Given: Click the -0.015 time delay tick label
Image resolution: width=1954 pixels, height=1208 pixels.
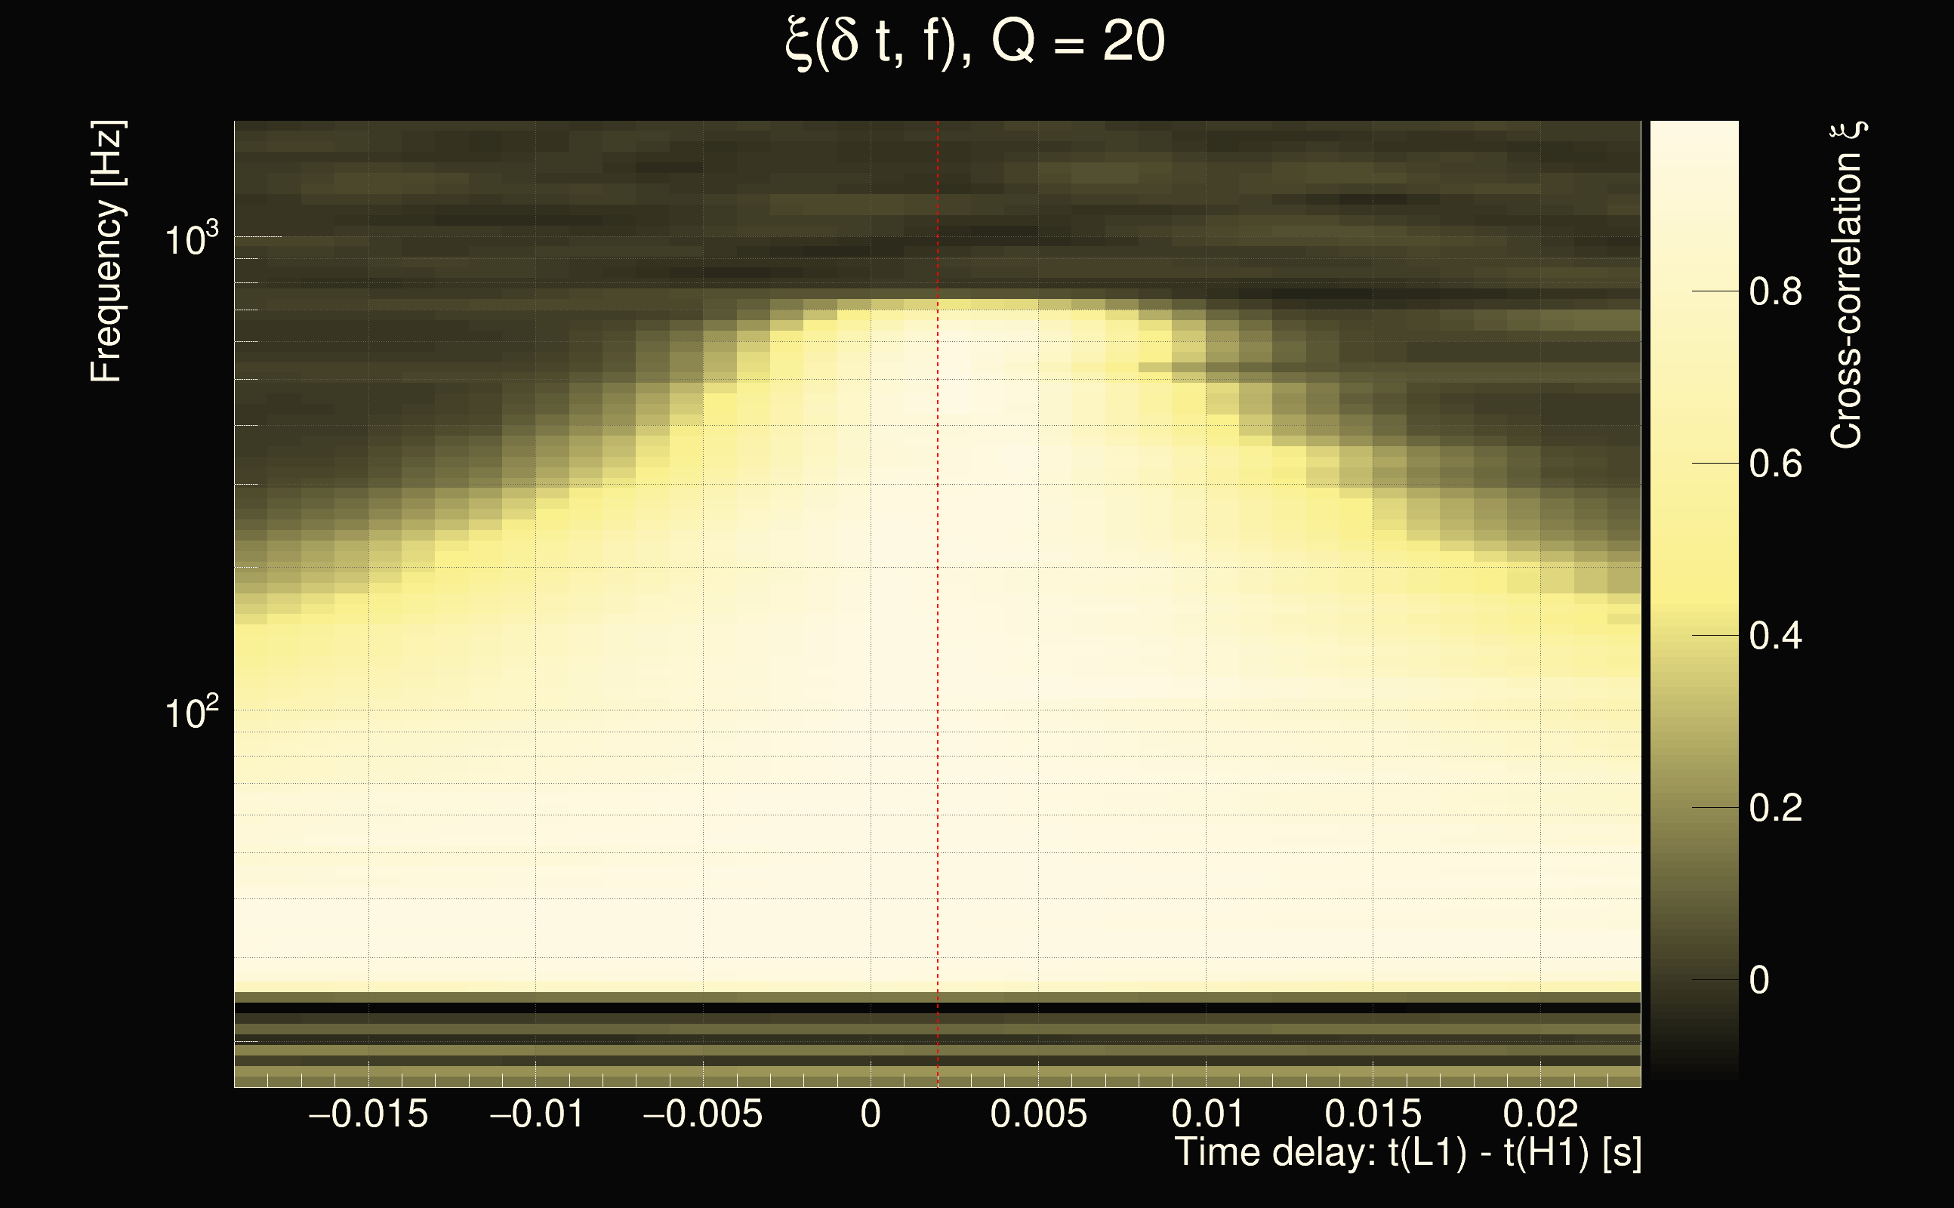Looking at the screenshot, I should pyautogui.click(x=368, y=1114).
